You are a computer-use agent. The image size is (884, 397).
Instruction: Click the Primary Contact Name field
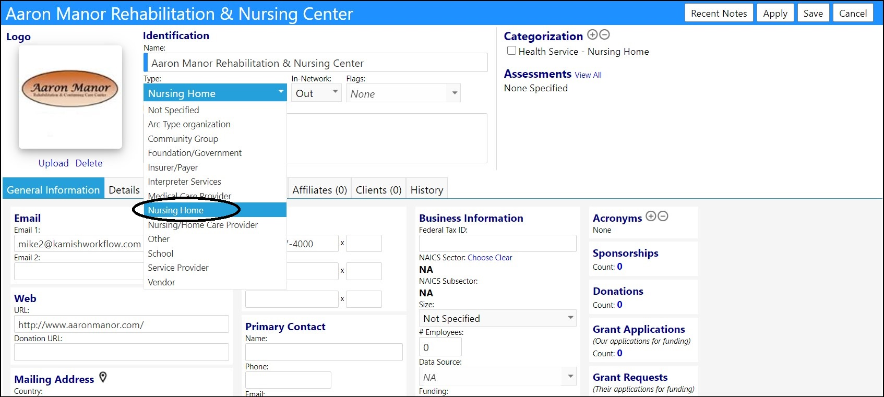(x=324, y=352)
